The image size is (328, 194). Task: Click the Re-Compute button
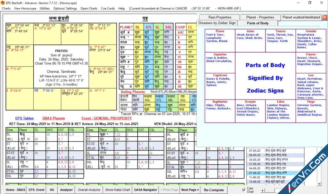pos(214,190)
